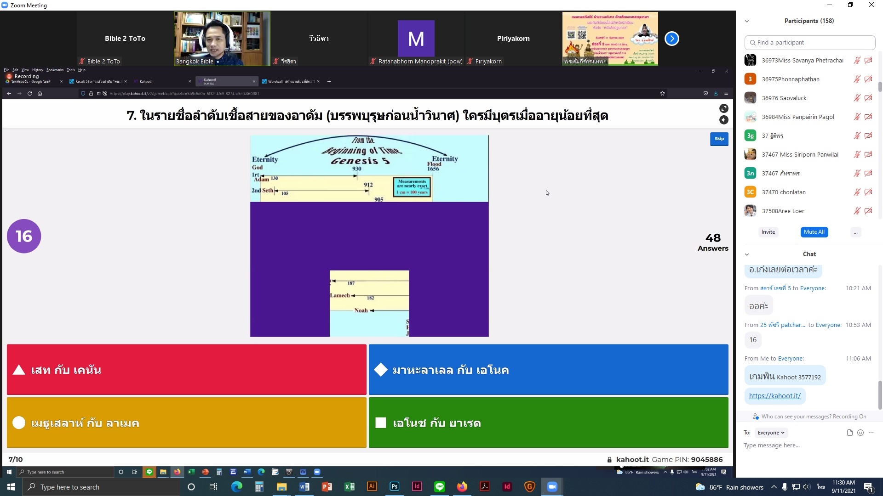Open downloads arrow in shared browser toolbar
The image size is (883, 496).
[716, 93]
